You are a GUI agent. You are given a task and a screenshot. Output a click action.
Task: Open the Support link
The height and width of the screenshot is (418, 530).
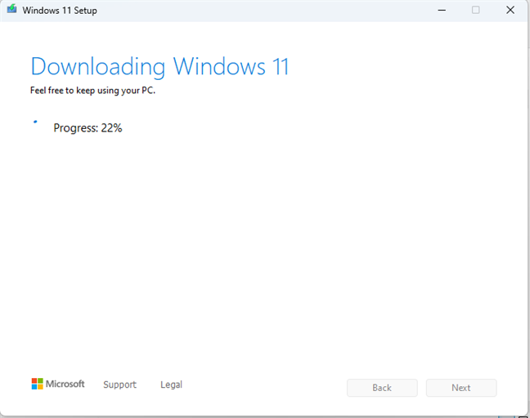click(x=119, y=385)
